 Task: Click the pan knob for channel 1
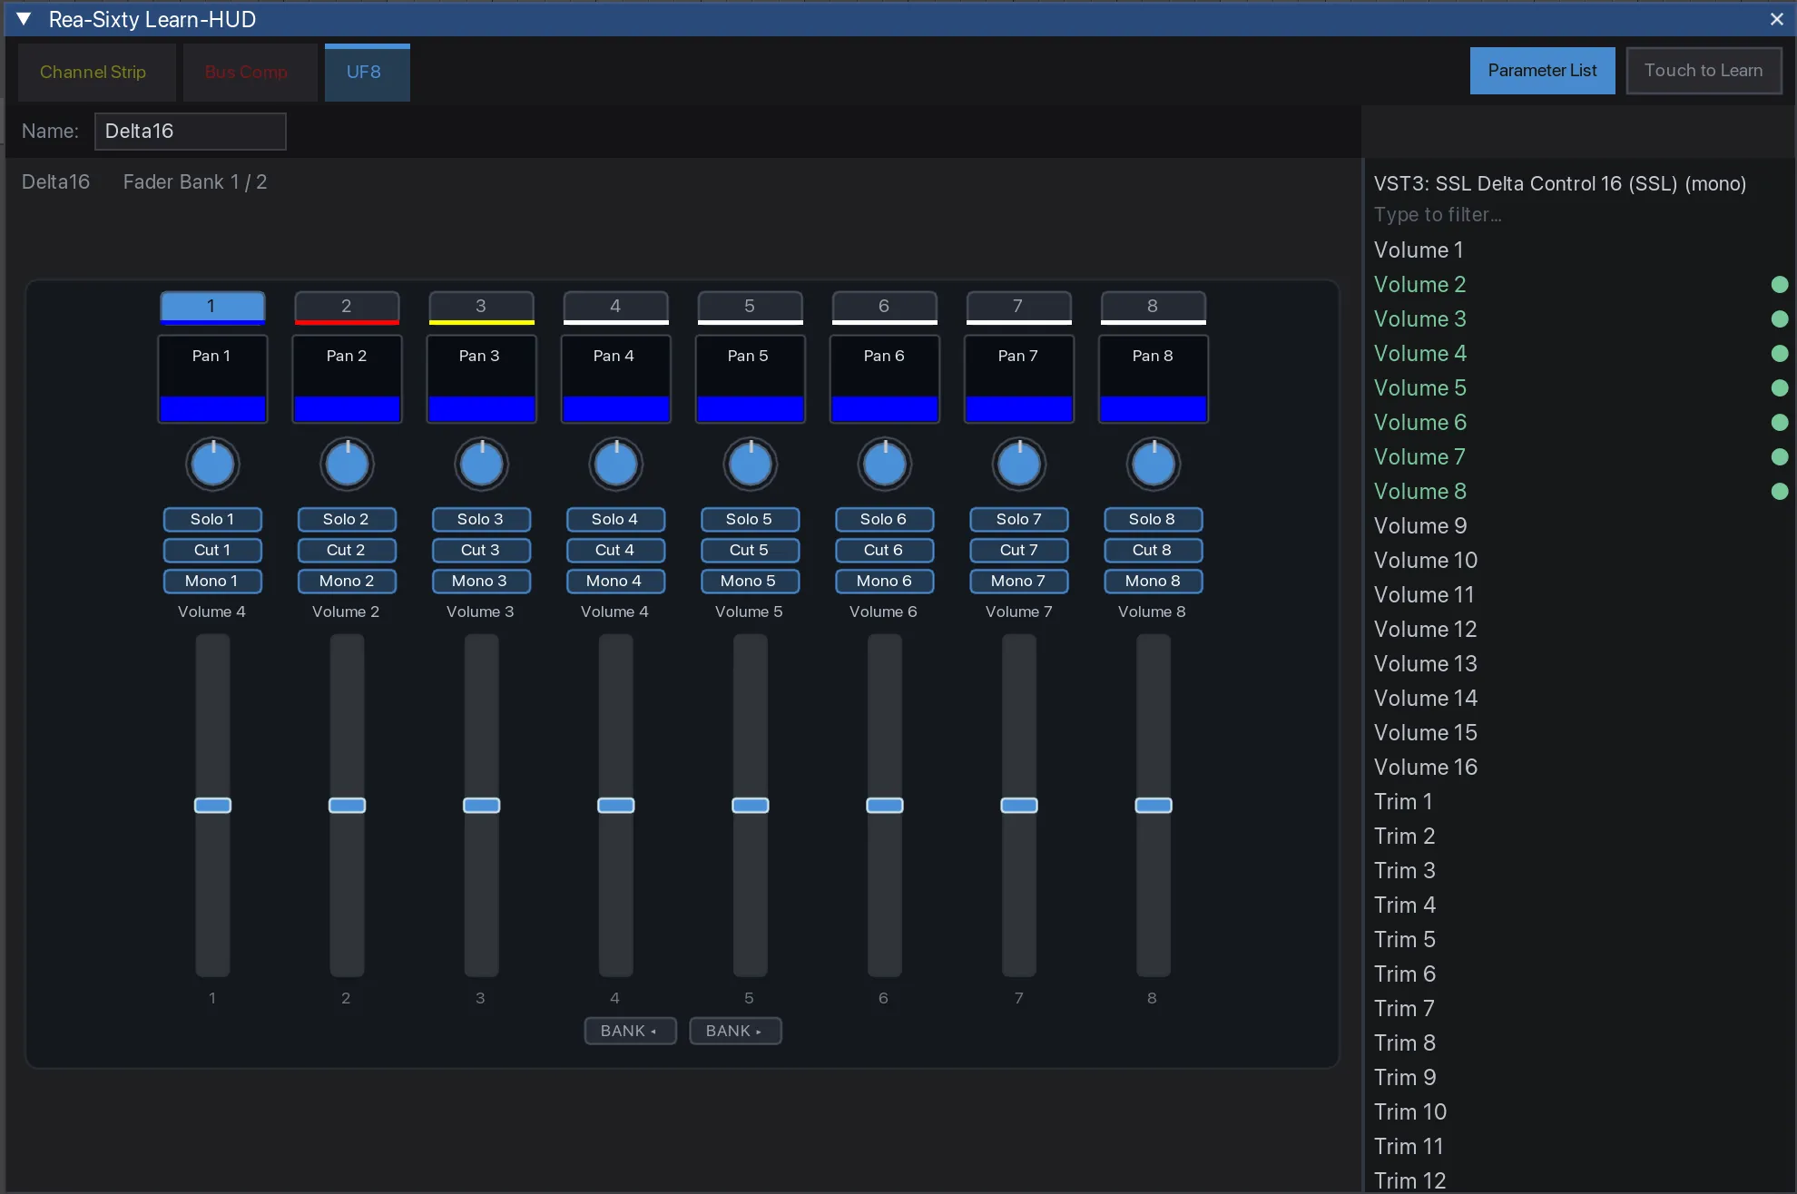[213, 465]
